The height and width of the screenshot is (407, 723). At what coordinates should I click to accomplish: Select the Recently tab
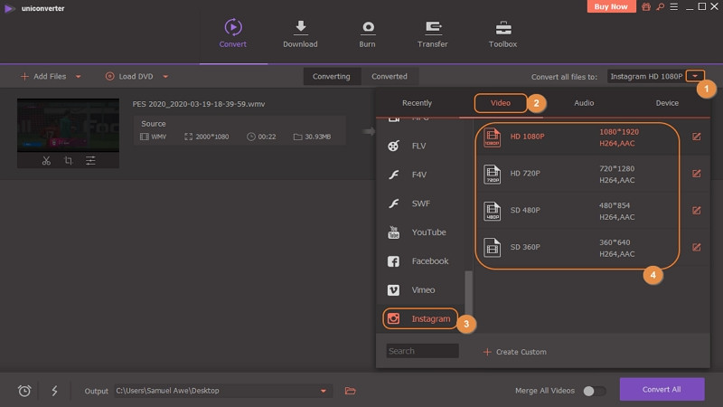(x=417, y=103)
